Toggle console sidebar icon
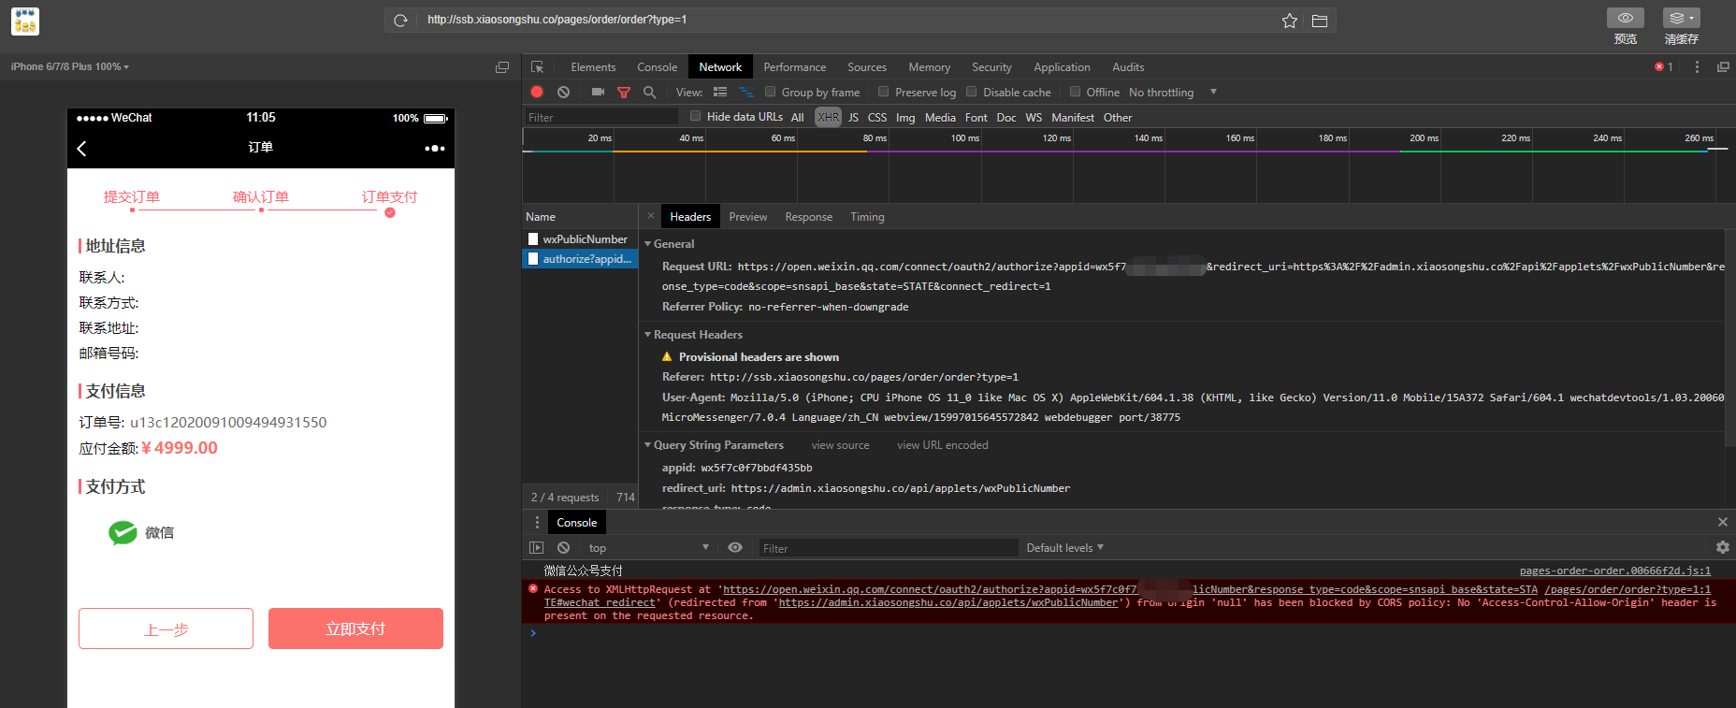 click(x=536, y=548)
